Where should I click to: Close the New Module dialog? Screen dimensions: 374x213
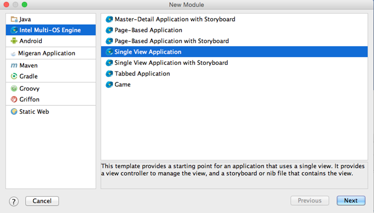pyautogui.click(x=6, y=5)
